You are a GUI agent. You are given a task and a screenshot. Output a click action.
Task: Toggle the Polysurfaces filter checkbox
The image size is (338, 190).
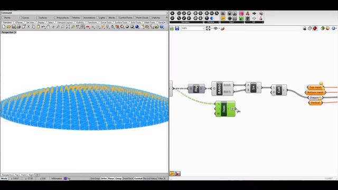(x=55, y=17)
